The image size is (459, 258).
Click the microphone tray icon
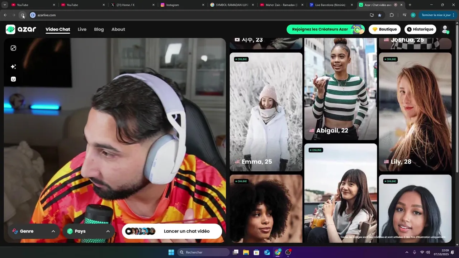415,252
